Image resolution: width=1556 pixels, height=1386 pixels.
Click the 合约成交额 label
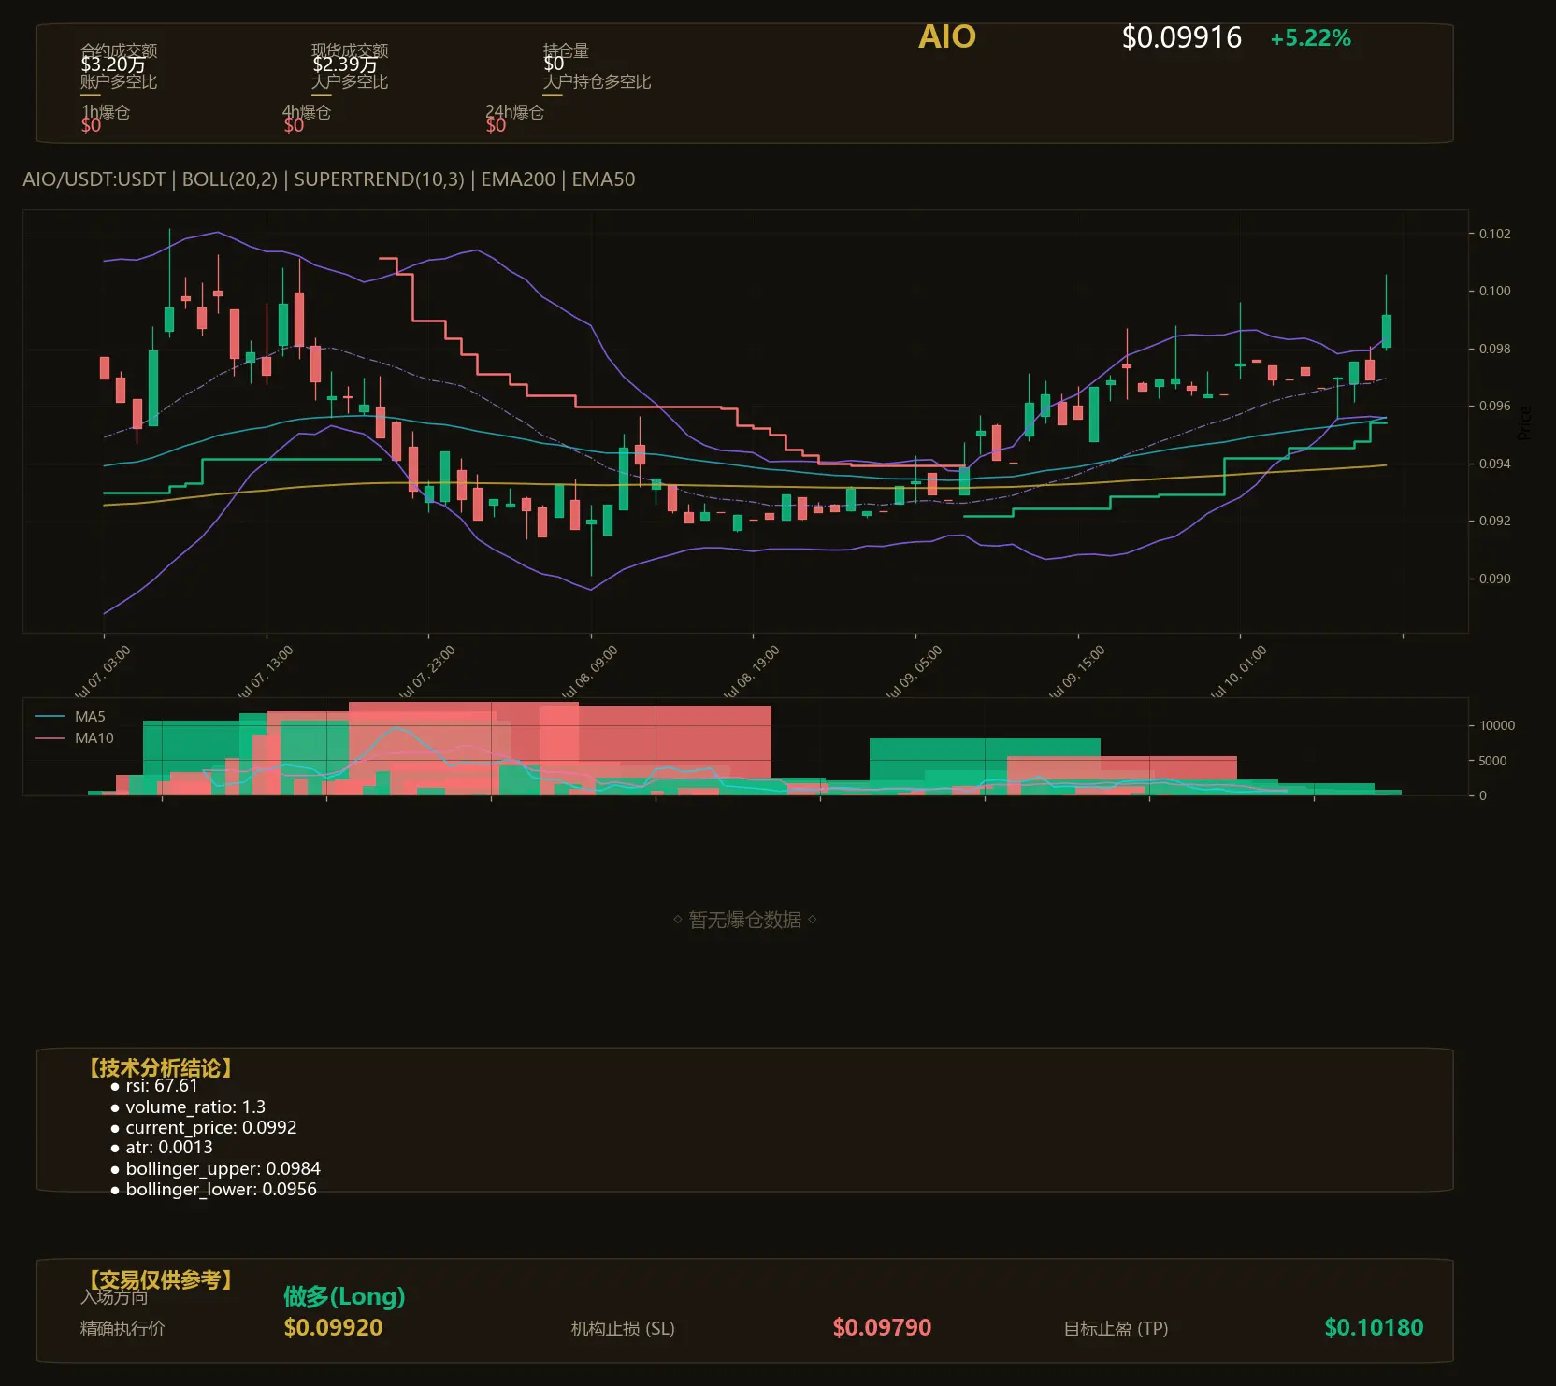coord(119,50)
